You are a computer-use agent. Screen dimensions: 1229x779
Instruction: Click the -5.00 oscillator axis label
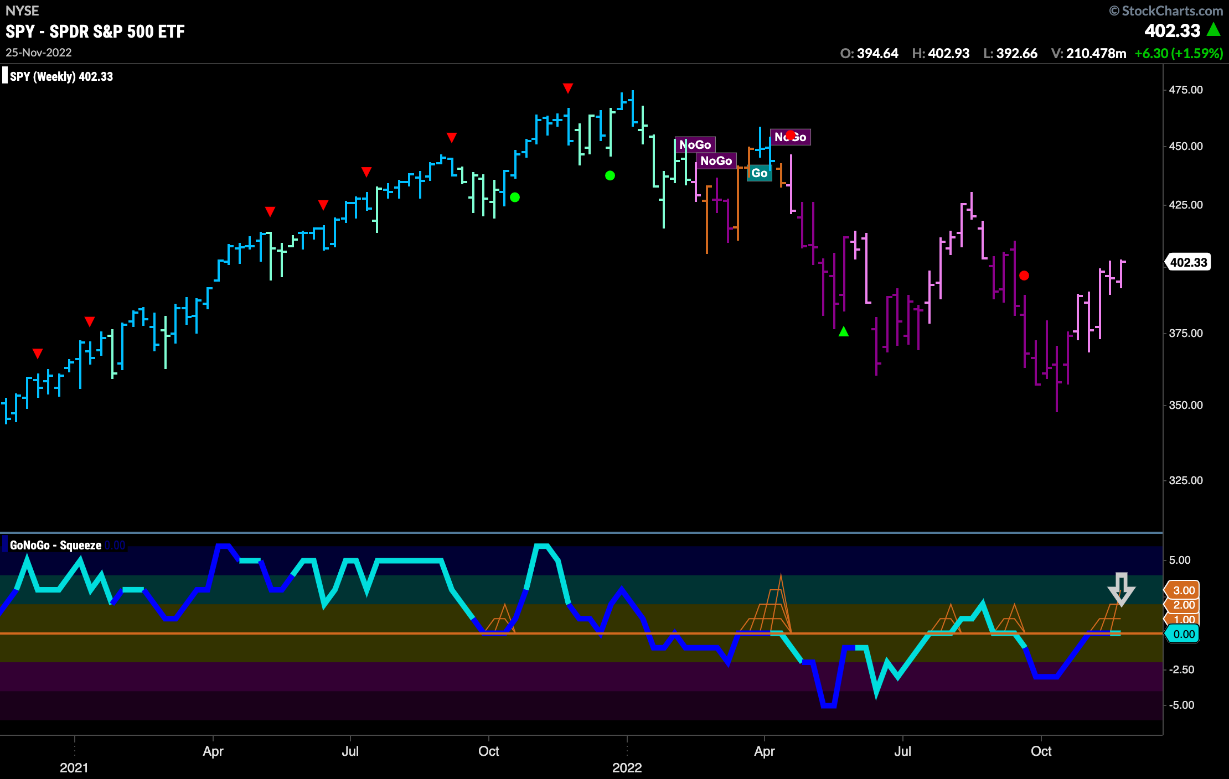point(1181,705)
